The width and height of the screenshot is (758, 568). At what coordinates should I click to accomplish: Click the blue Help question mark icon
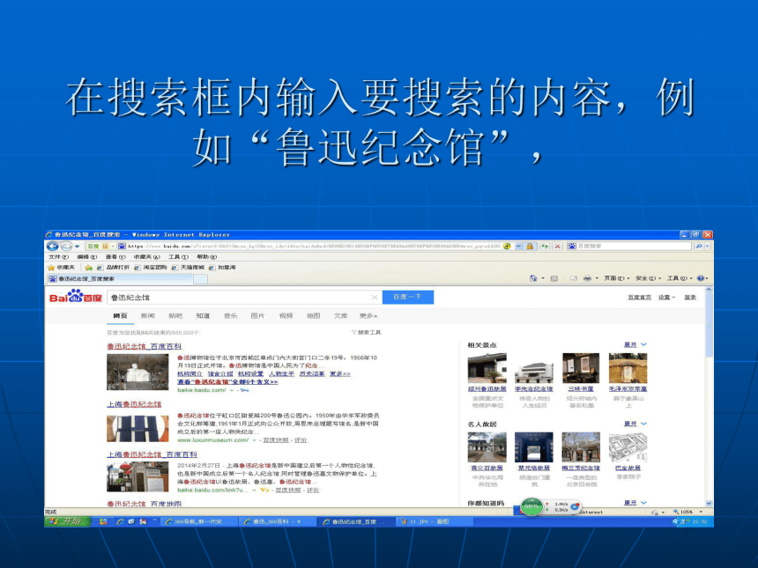pos(701,278)
